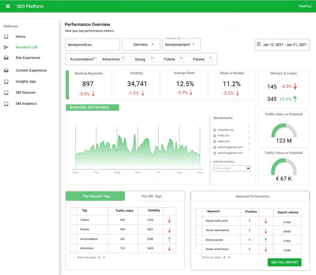The width and height of the screenshot is (316, 275).
Task: Click the SEE FULL REPORT button
Action: point(284,262)
